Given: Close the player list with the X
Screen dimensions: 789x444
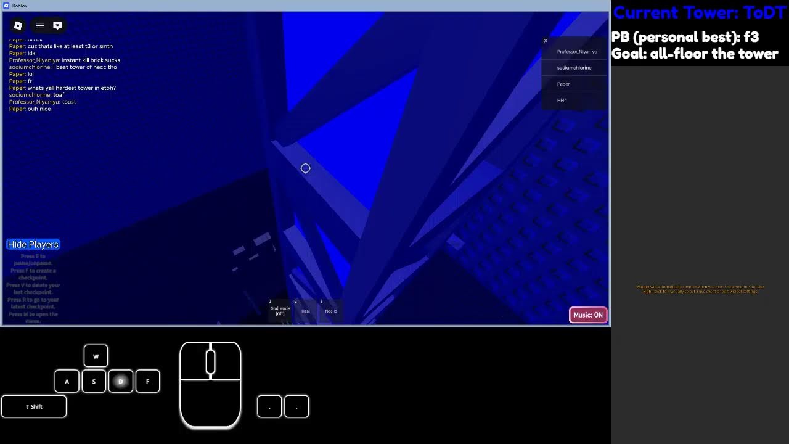Looking at the screenshot, I should tap(546, 41).
